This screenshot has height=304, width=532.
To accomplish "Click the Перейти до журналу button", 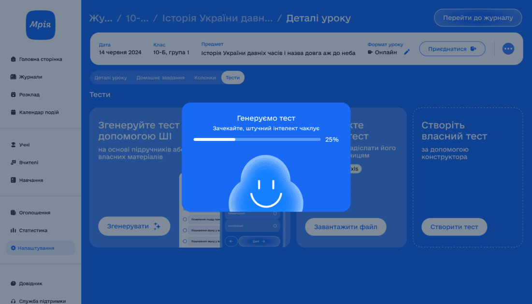I will (477, 18).
